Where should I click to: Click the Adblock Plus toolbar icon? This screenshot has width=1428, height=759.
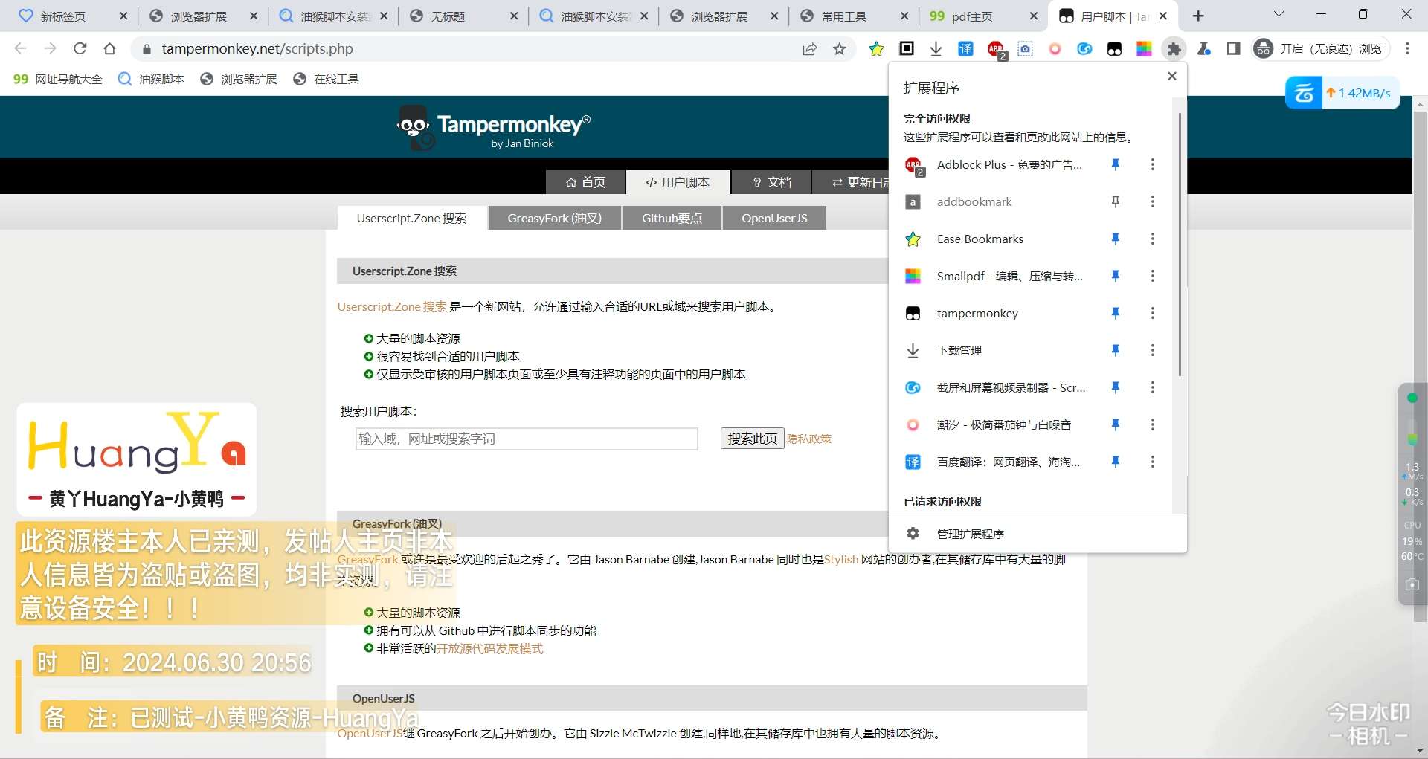[996, 49]
